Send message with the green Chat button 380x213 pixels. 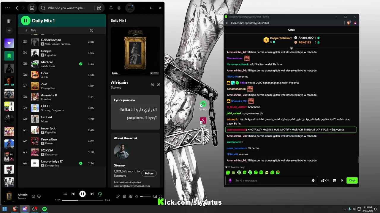click(352, 180)
